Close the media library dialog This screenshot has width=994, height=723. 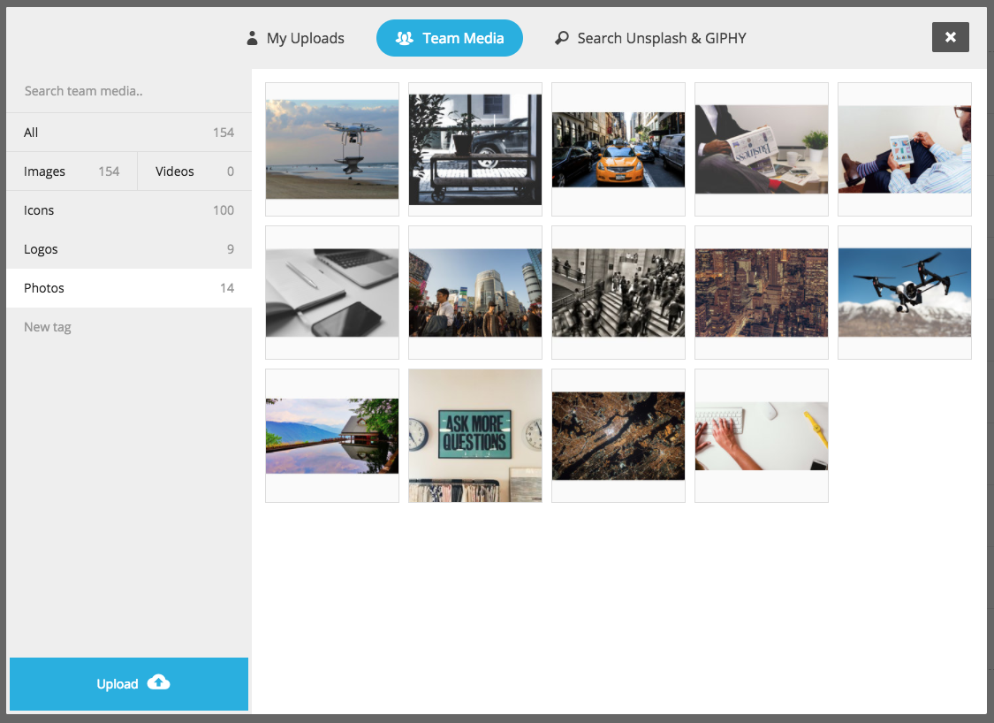[x=950, y=37]
